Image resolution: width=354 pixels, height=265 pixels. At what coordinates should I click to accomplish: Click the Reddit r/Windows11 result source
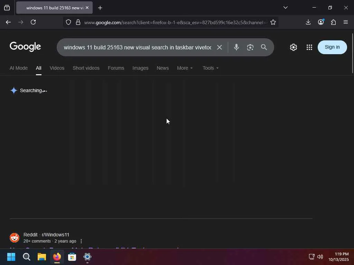tap(46, 235)
